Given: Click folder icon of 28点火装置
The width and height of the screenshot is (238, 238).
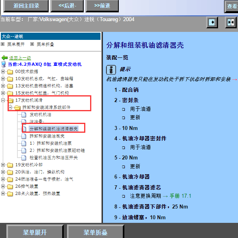Looking at the screenshot, I should tap(10, 194).
